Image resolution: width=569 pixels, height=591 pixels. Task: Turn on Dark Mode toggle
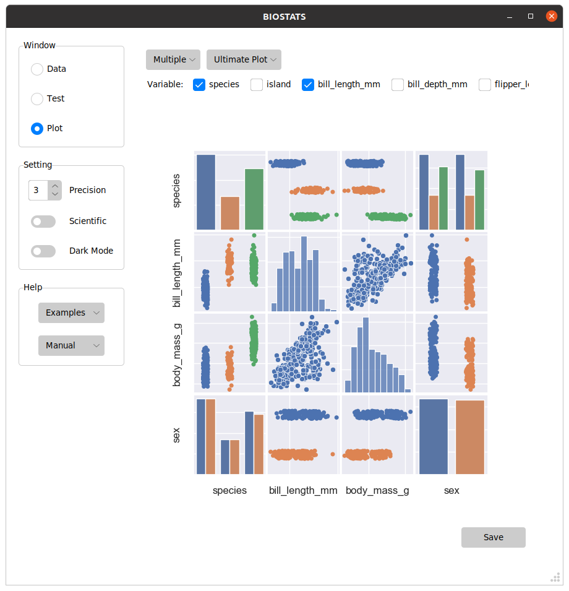click(43, 251)
